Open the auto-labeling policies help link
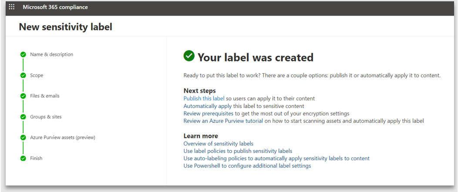This screenshot has width=458, height=192. point(276,158)
